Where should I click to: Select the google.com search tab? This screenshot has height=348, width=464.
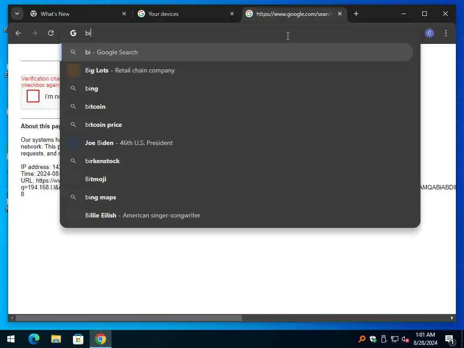295,14
